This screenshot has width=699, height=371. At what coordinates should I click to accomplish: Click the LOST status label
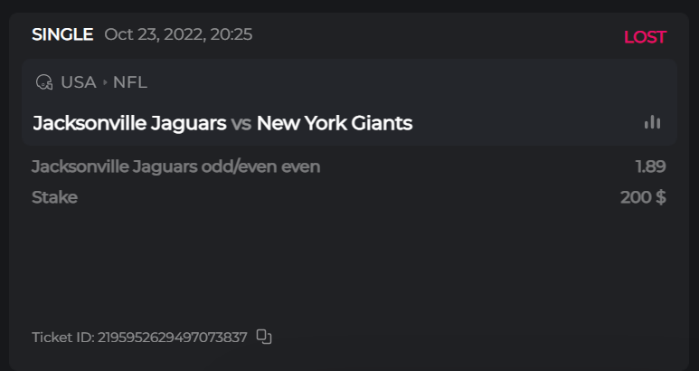coord(645,37)
